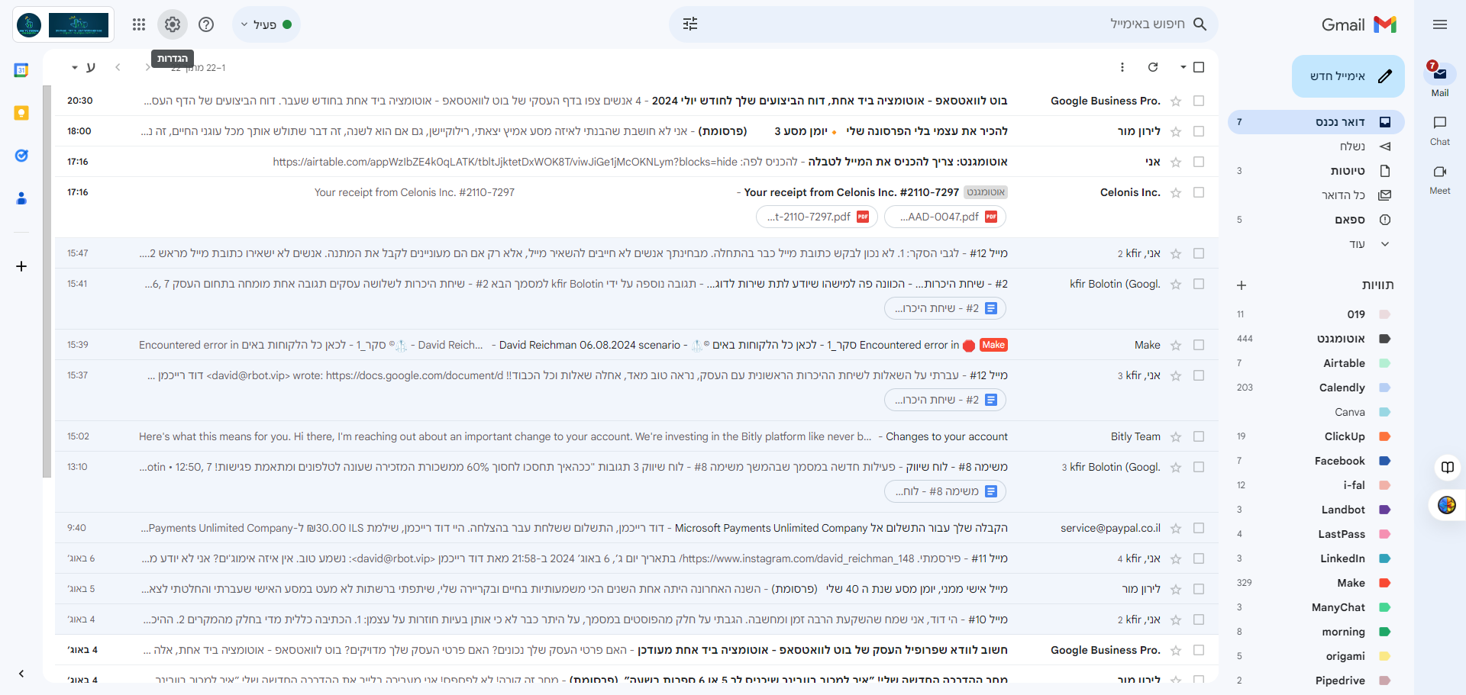Open the AAD-0047.pdf attachment
The image size is (1466, 695).
[x=945, y=217]
